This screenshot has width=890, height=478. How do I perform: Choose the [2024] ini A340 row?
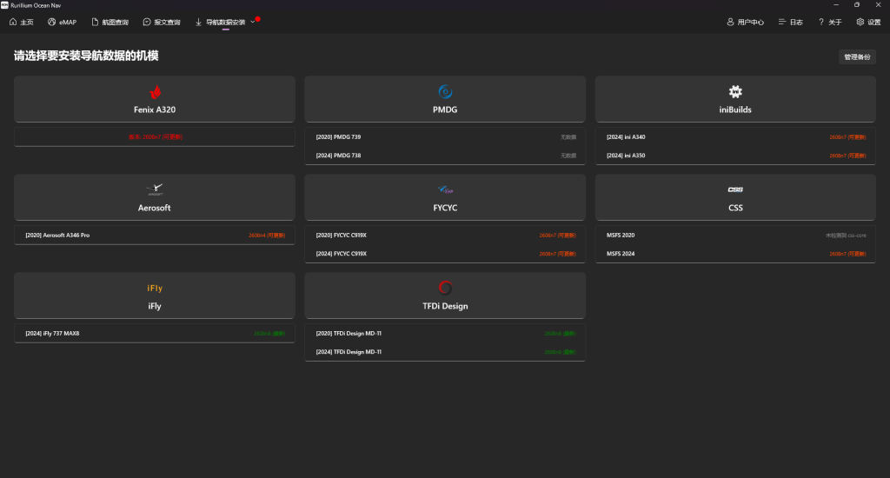[x=735, y=136]
